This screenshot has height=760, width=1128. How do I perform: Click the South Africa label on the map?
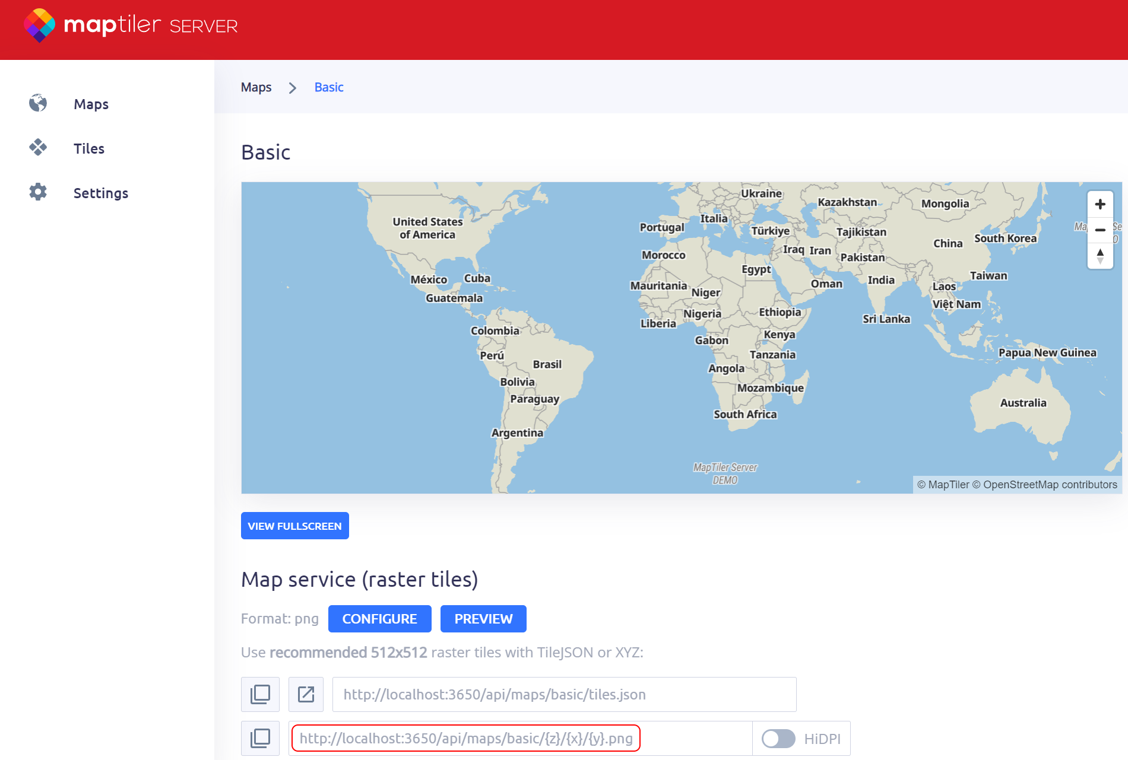(x=745, y=414)
